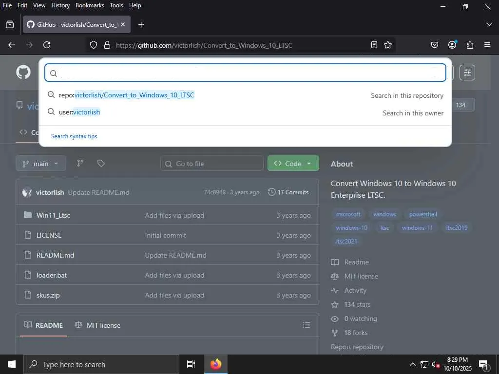View 17 Commits history
The width and height of the screenshot is (499, 374).
click(288, 192)
